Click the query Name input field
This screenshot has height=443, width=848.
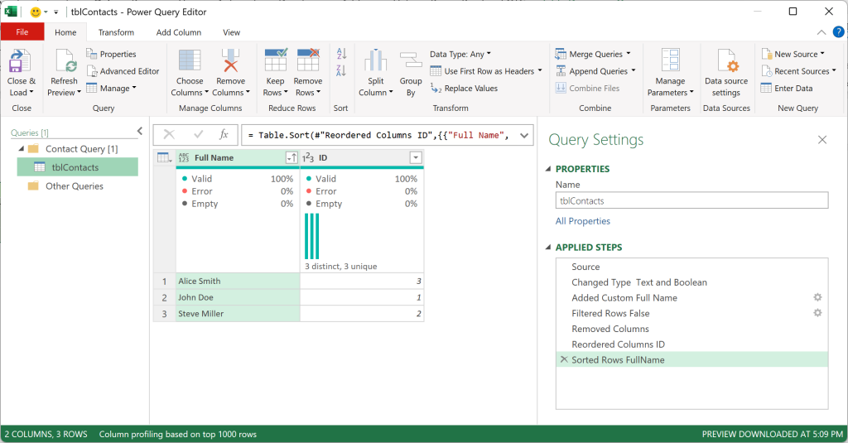[691, 200]
